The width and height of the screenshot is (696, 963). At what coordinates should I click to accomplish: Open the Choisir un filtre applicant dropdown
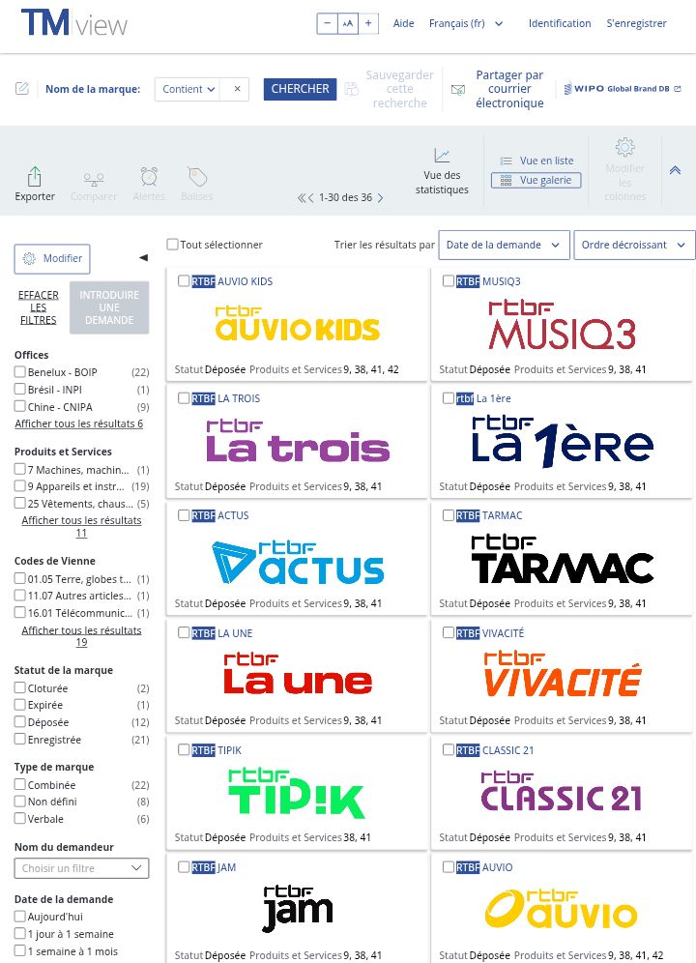pyautogui.click(x=82, y=868)
